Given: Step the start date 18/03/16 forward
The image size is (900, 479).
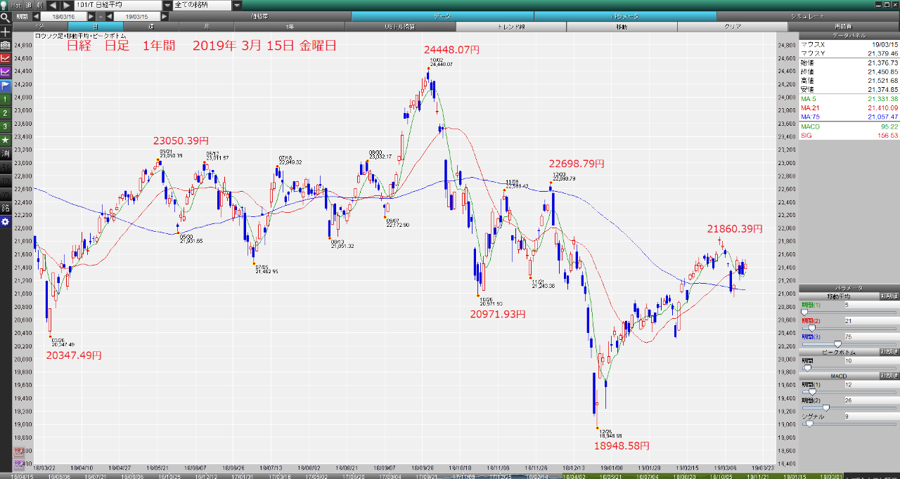Looking at the screenshot, I should click(91, 15).
